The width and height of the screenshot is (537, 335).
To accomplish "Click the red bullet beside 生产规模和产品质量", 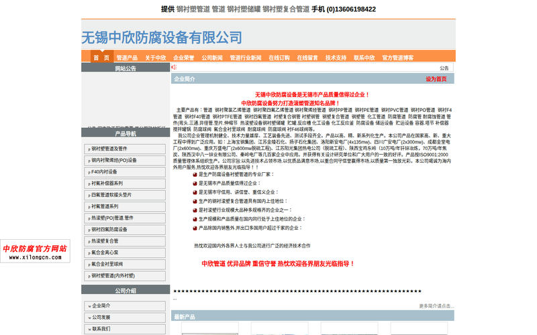I will 195,219.
